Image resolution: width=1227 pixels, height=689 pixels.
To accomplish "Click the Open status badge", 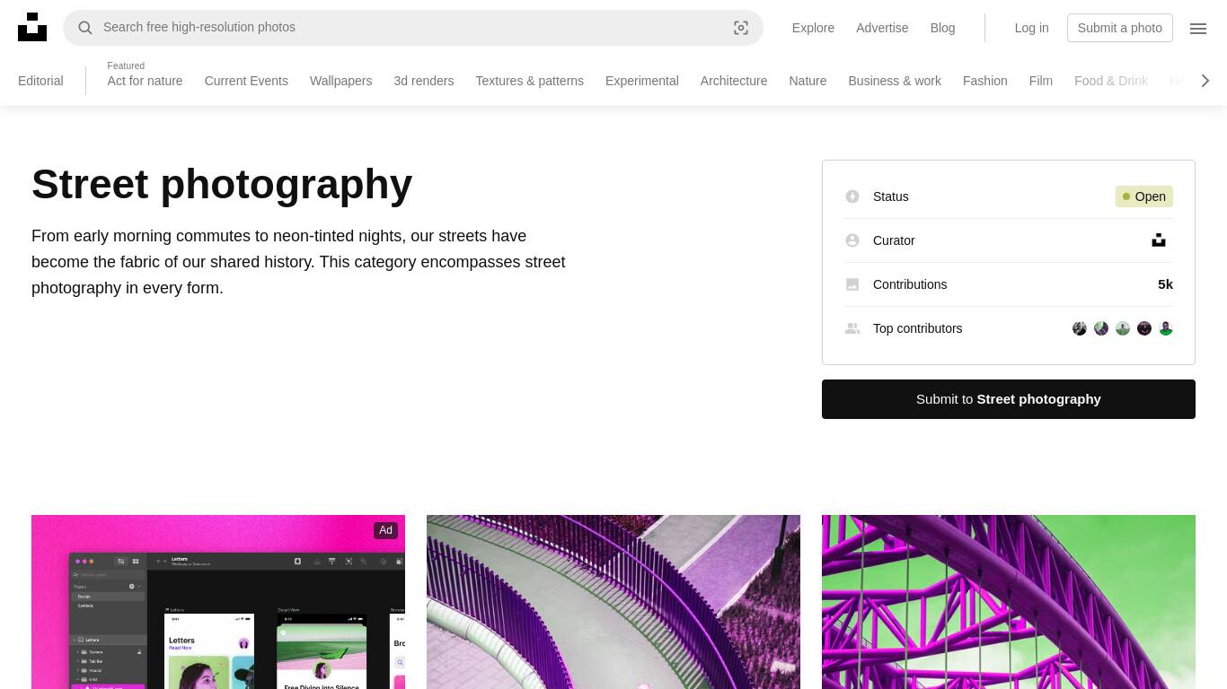I will [x=1143, y=196].
